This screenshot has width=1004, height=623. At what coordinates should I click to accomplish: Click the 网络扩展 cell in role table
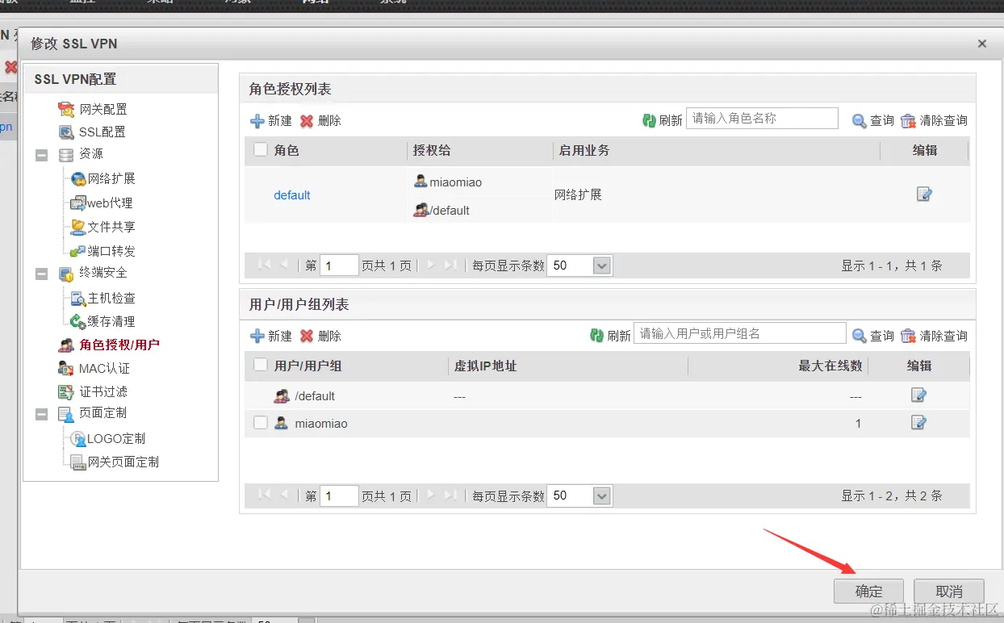[578, 194]
